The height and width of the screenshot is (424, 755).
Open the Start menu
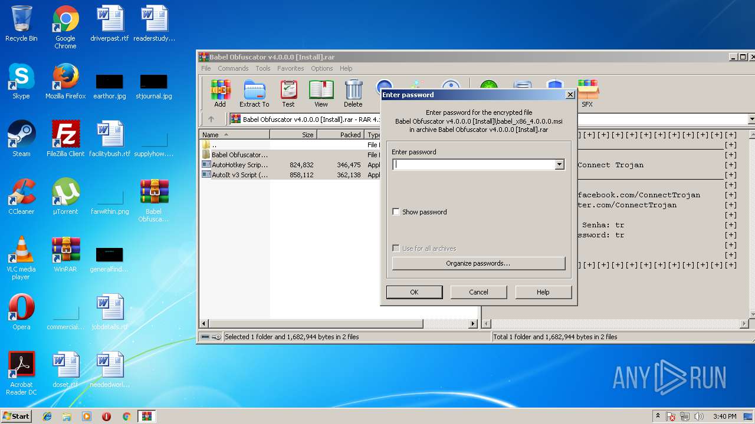(x=17, y=416)
